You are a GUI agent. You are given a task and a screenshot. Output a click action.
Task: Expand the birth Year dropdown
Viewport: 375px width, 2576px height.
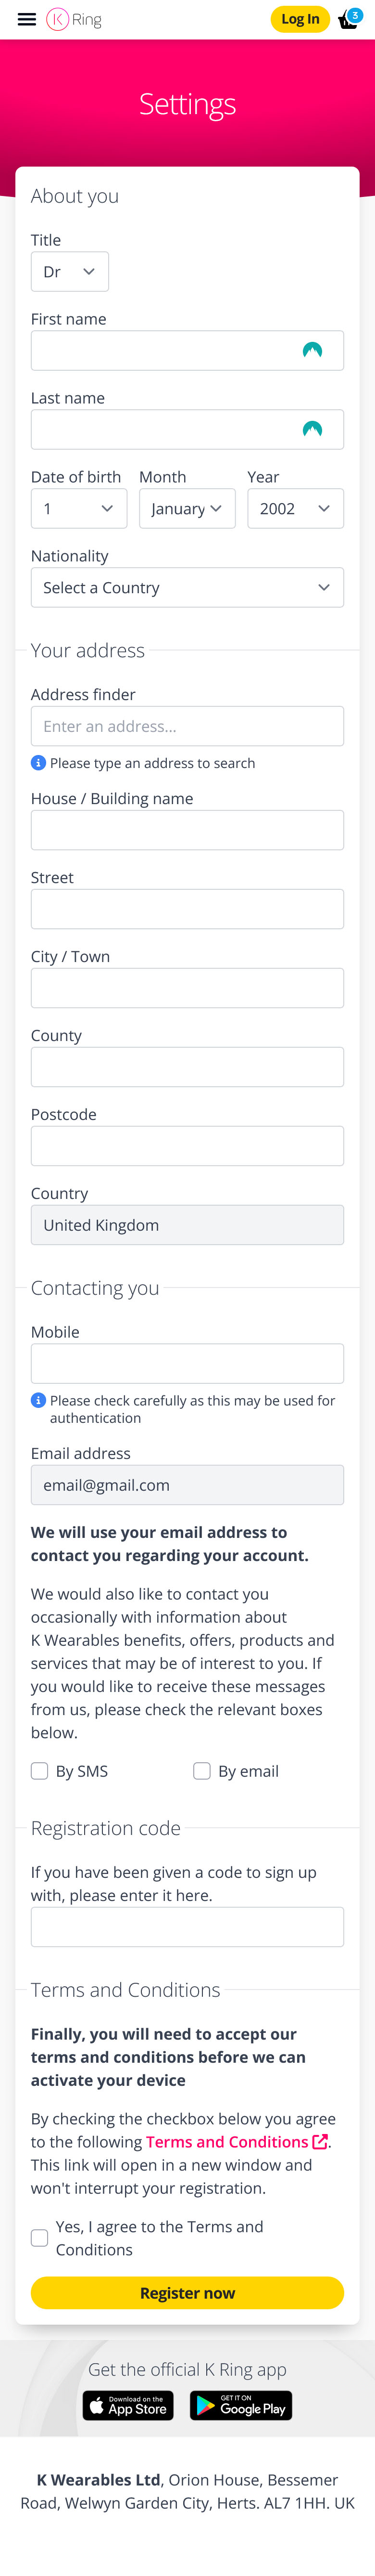(295, 509)
